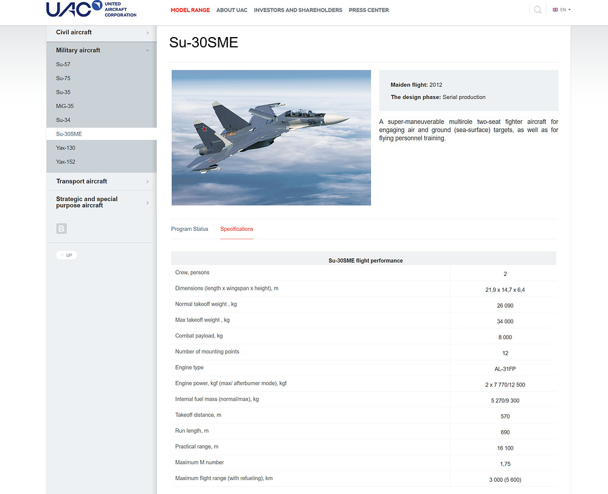Open the Press Center menu

click(x=368, y=10)
